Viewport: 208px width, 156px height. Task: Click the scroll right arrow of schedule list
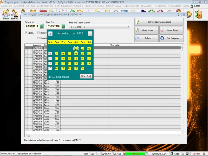pyautogui.click(x=179, y=135)
